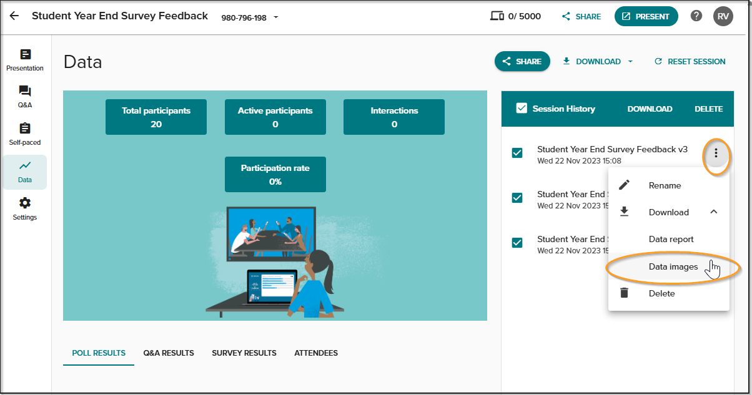
Task: Click the back arrow icon
Action: tap(14, 16)
